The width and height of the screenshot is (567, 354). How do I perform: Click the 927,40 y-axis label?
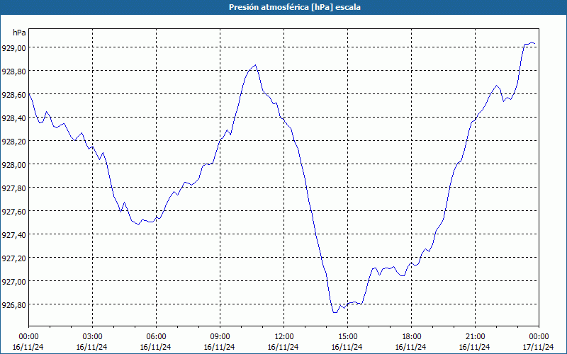14,235
